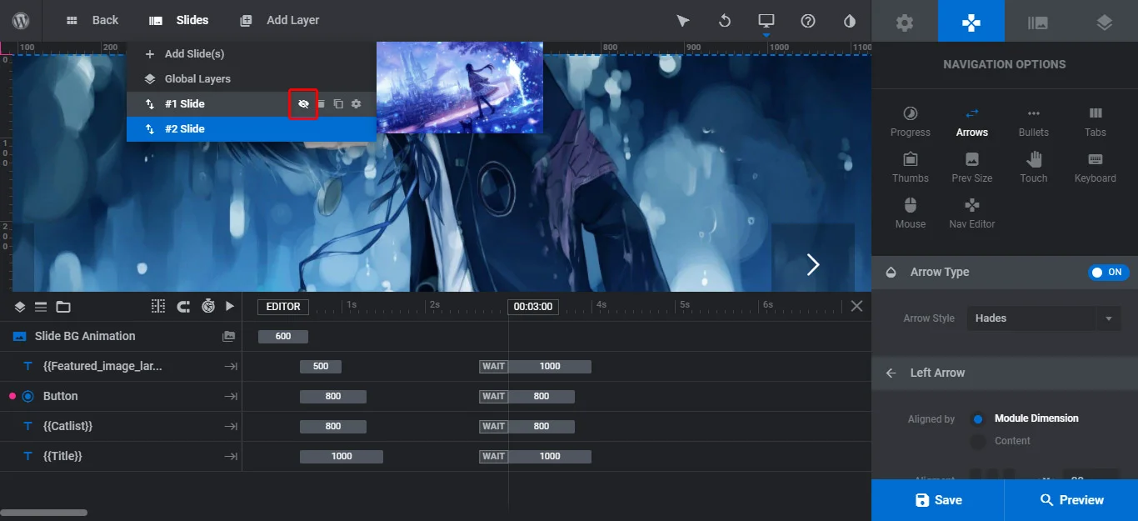
Task: Open Thumbs navigation options
Action: (911, 168)
